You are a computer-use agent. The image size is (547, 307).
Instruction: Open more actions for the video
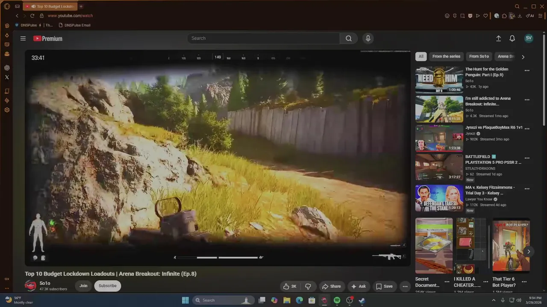coord(405,286)
